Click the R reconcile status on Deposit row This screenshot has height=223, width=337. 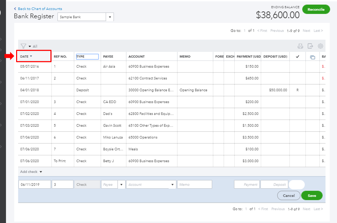[297, 90]
